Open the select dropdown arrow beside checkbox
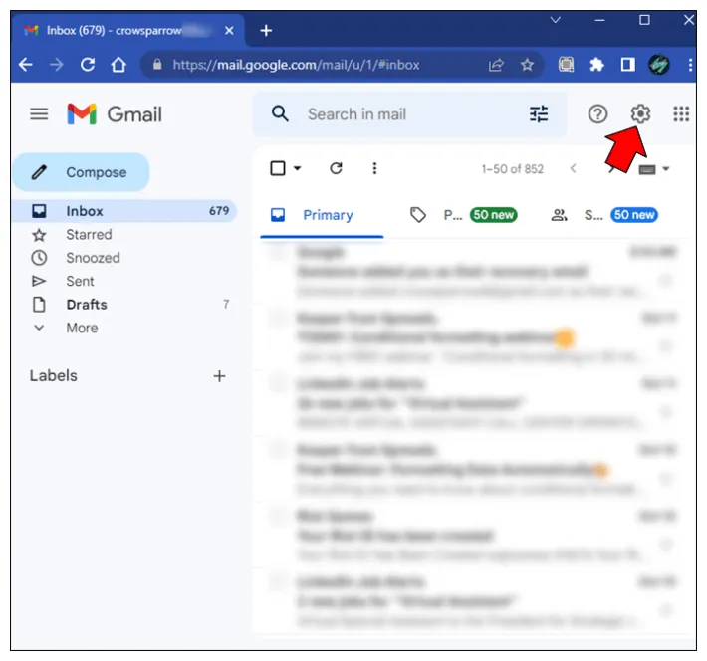 (297, 168)
